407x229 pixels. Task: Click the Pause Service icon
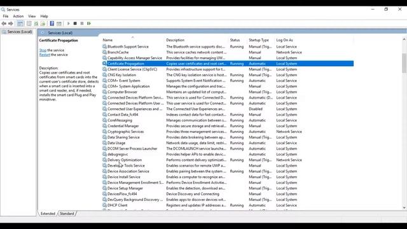point(82,24)
